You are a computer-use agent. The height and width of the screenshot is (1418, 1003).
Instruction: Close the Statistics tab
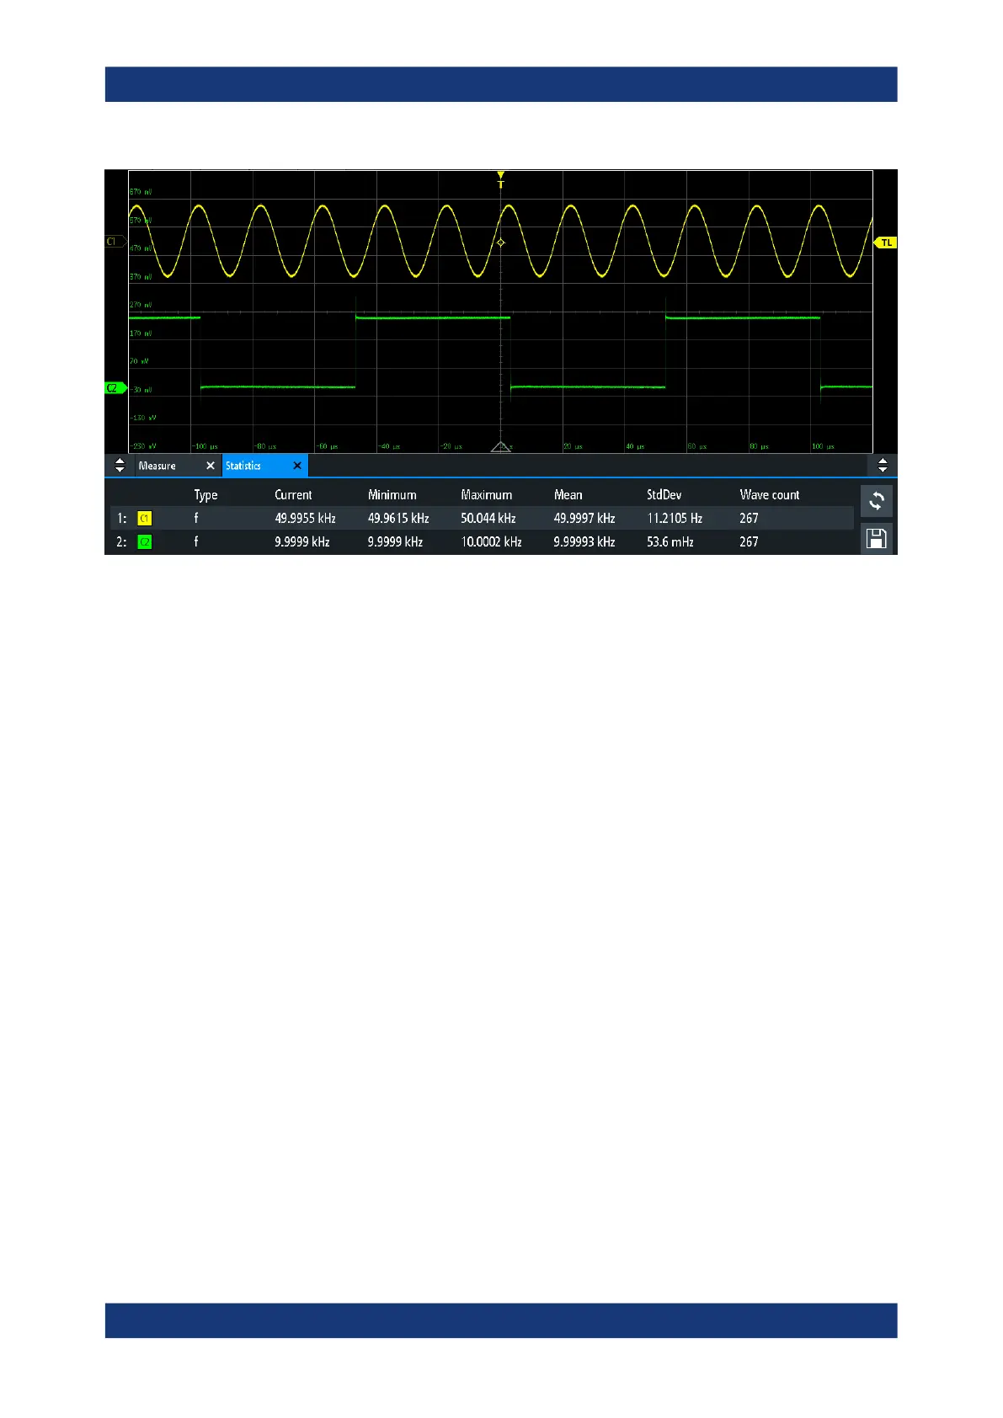point(297,466)
